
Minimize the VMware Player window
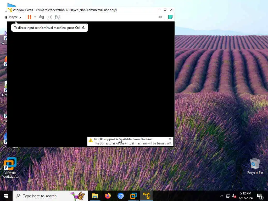(x=159, y=10)
